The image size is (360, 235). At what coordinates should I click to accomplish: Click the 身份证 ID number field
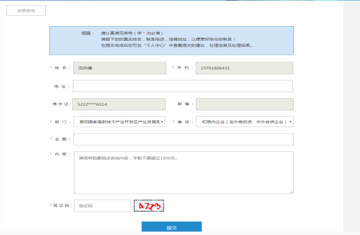[x=119, y=104]
